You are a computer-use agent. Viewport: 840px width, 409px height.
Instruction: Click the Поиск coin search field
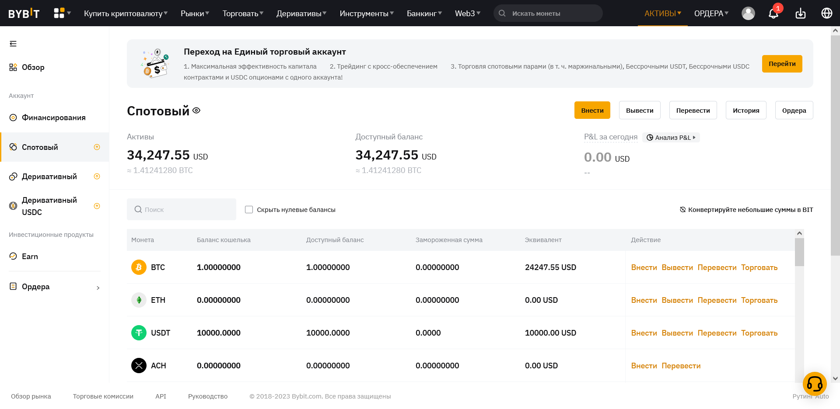pos(182,210)
